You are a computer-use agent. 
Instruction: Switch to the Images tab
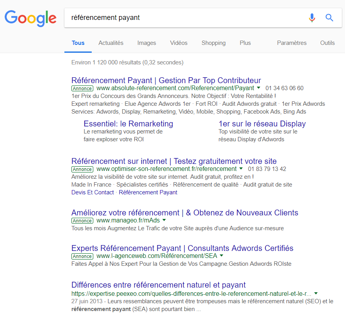click(x=146, y=43)
